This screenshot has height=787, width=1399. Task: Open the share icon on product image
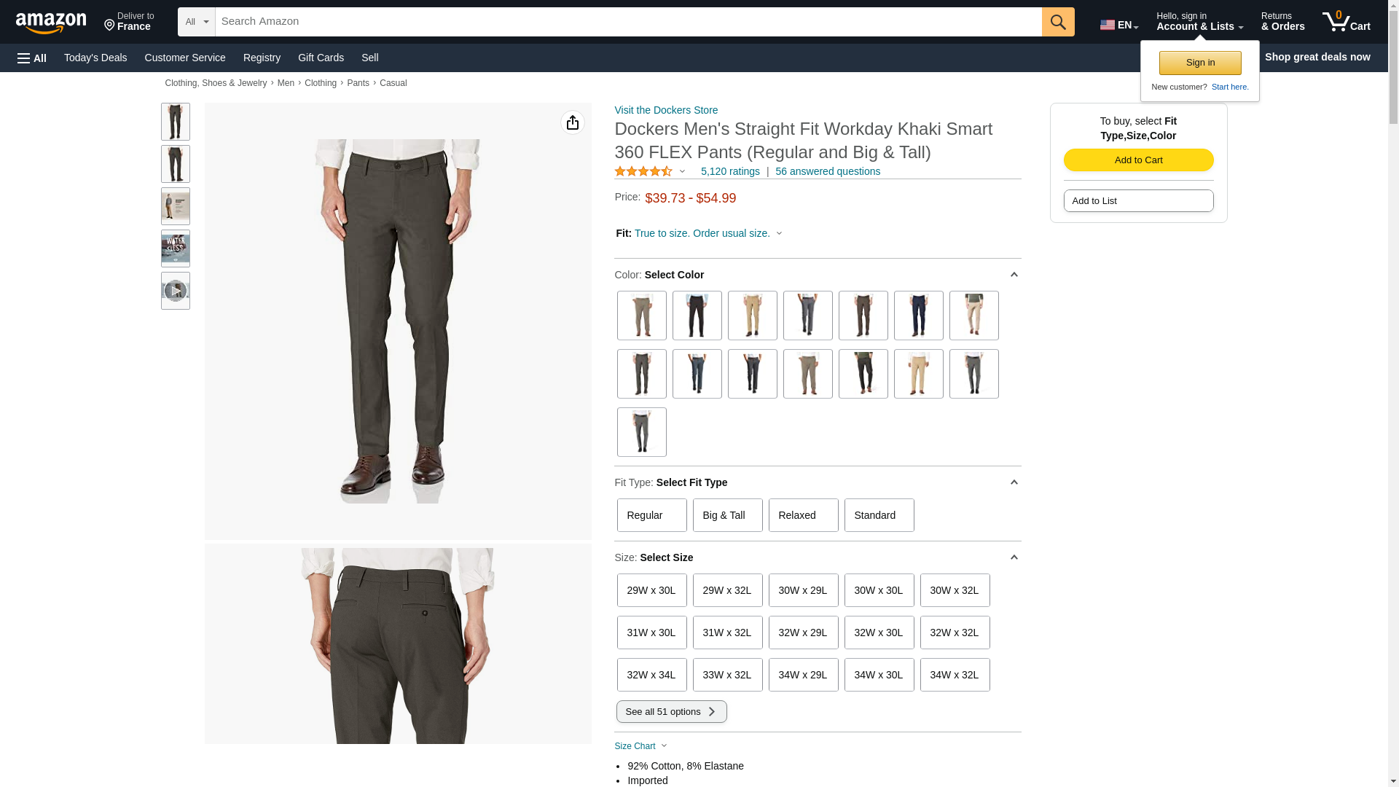(x=573, y=122)
